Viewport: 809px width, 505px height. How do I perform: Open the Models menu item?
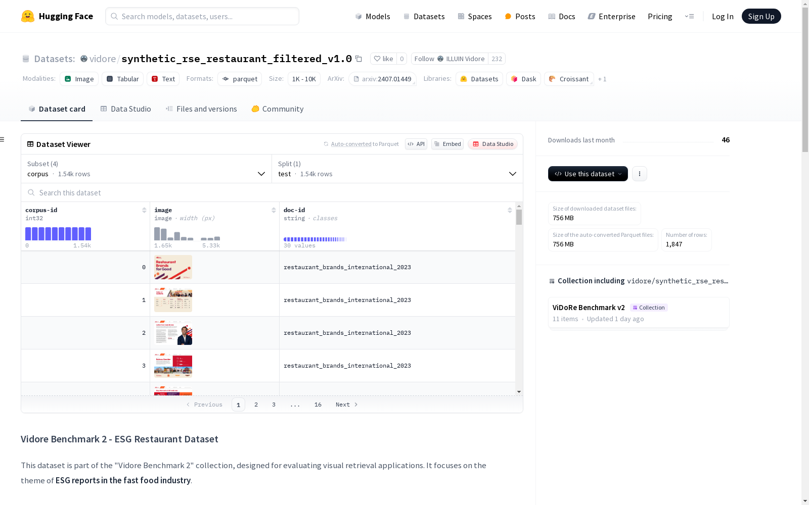(x=373, y=16)
